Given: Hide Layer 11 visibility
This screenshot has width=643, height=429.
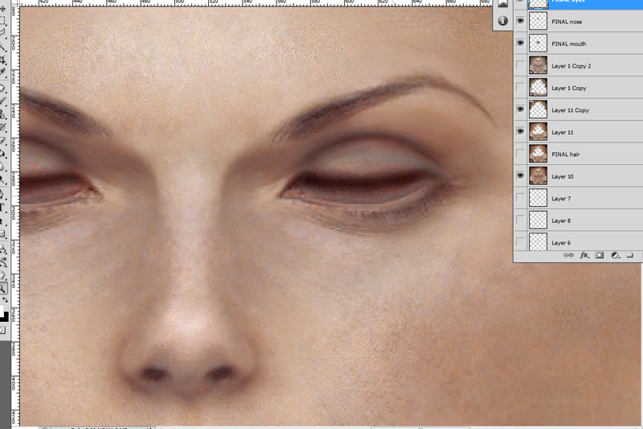Looking at the screenshot, I should click(x=520, y=131).
